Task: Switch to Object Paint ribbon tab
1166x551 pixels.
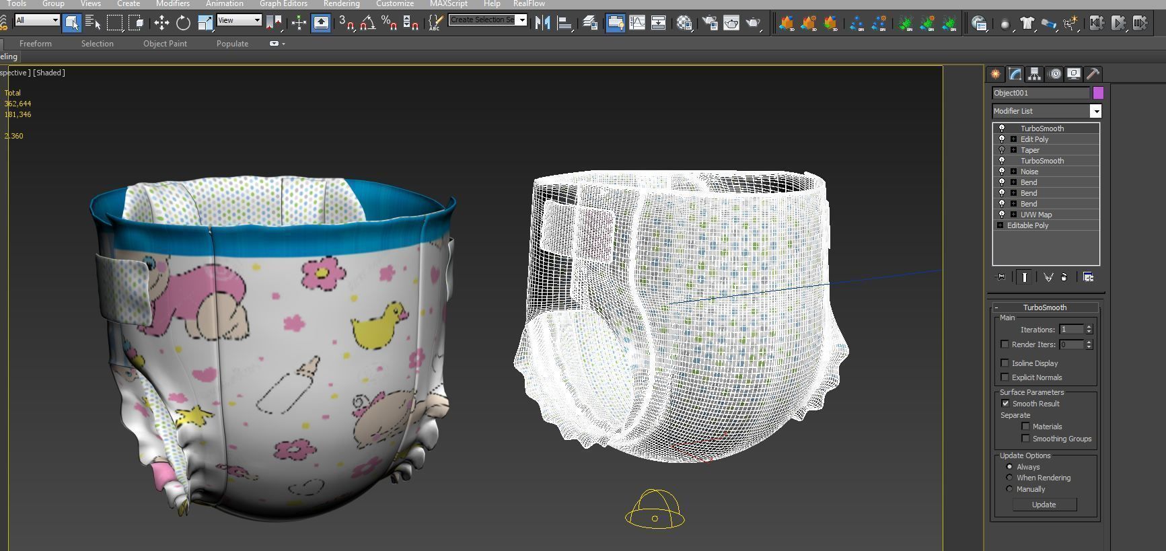Action: (165, 44)
